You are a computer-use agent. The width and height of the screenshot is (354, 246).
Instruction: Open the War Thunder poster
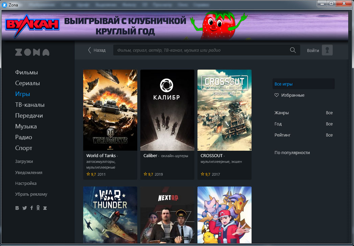[110, 215]
